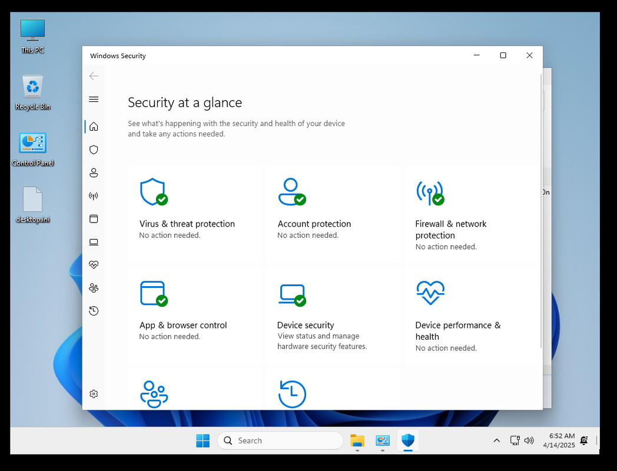The width and height of the screenshot is (617, 471).
Task: Show hidden icons tray chevron
Action: (x=496, y=440)
